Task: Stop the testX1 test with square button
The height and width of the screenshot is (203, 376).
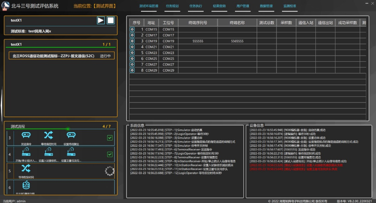Action: (x=111, y=20)
